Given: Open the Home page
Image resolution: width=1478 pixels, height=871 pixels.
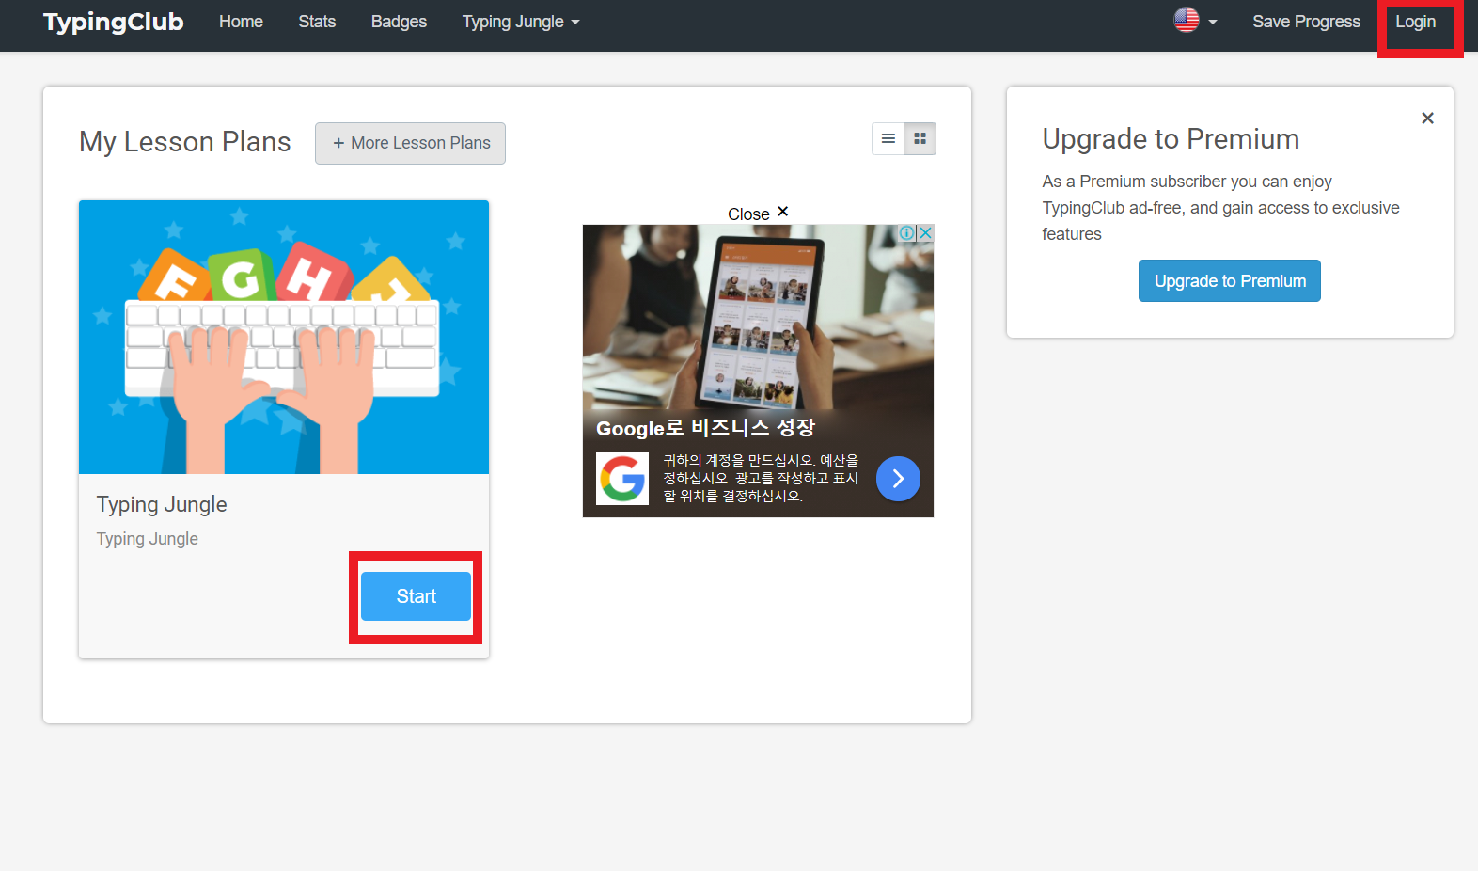Looking at the screenshot, I should (241, 22).
